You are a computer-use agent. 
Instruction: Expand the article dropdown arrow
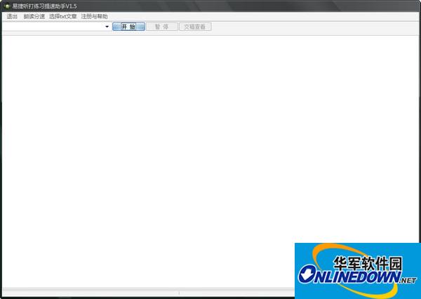coord(107,27)
